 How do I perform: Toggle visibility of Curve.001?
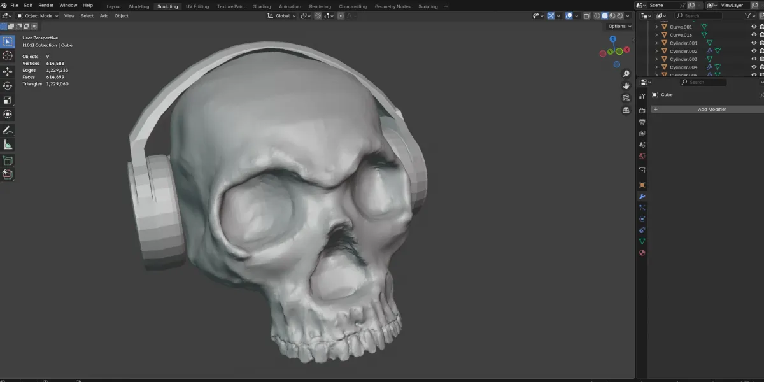pos(754,26)
